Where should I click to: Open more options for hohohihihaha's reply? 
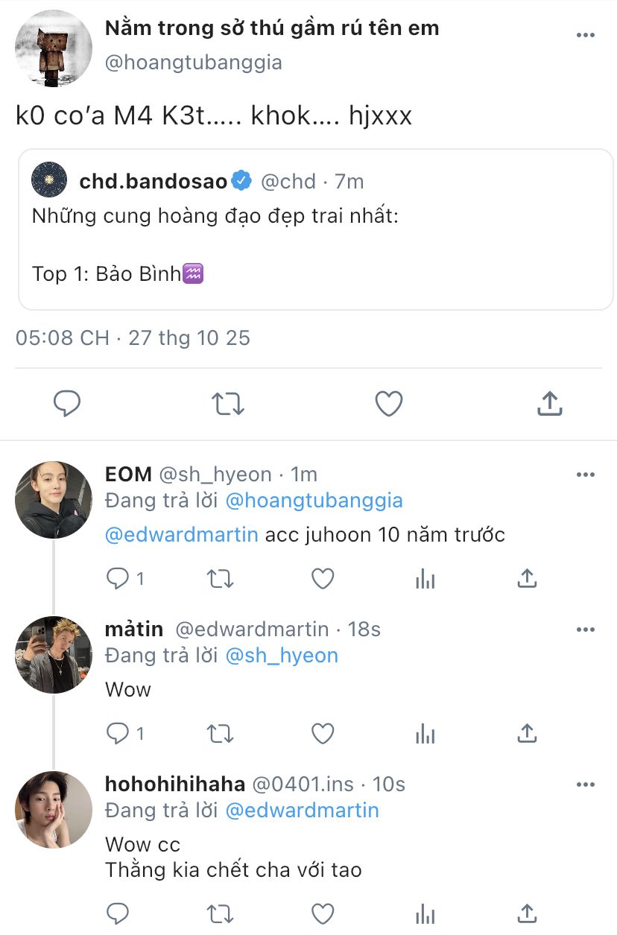586,785
